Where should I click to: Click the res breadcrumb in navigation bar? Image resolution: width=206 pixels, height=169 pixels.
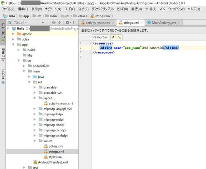[65, 16]
